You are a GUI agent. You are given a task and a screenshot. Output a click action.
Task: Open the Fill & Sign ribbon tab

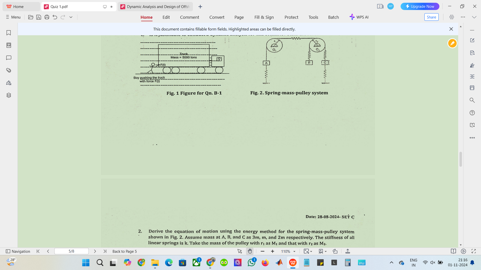coord(264,17)
